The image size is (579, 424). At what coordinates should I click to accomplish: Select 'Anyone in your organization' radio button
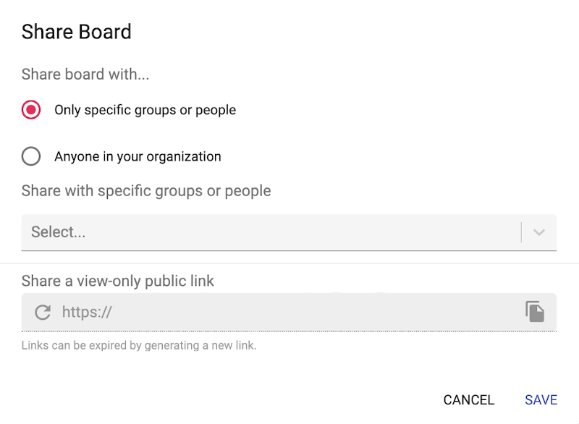click(31, 156)
